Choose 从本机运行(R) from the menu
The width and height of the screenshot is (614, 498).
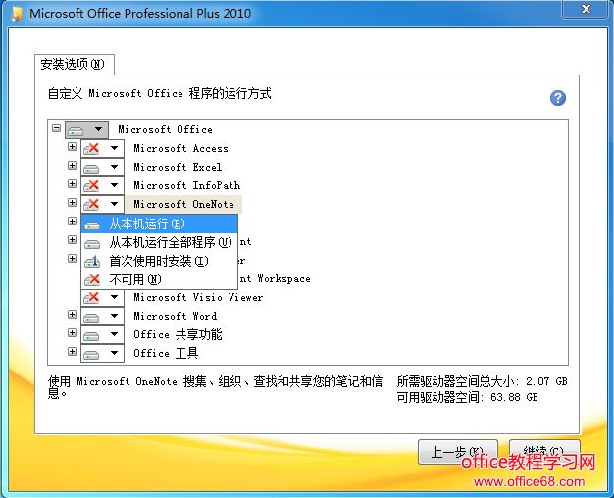159,224
